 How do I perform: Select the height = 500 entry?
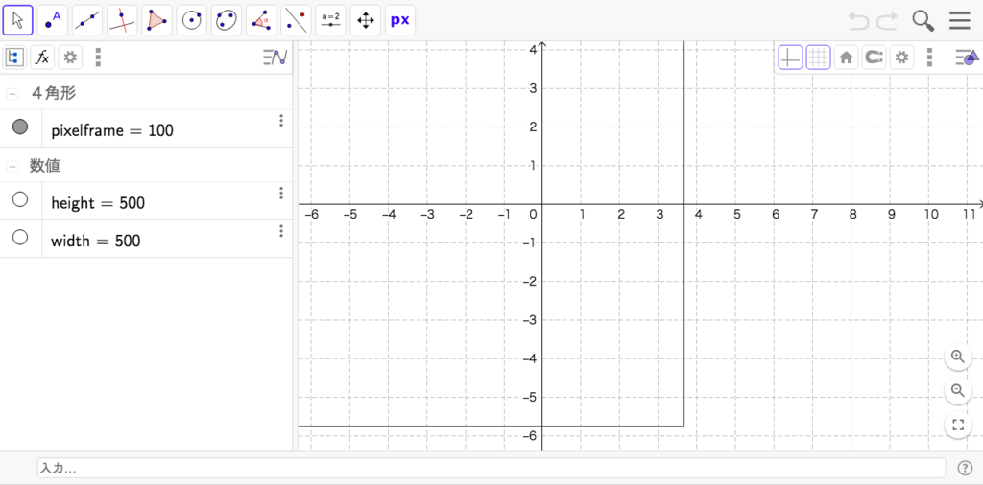tap(98, 203)
